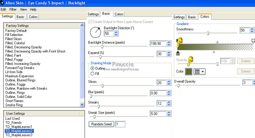Image resolution: width=255 pixels, height=138 pixels.
Task: Select the Outline drawing mode
Action: (x=92, y=68)
